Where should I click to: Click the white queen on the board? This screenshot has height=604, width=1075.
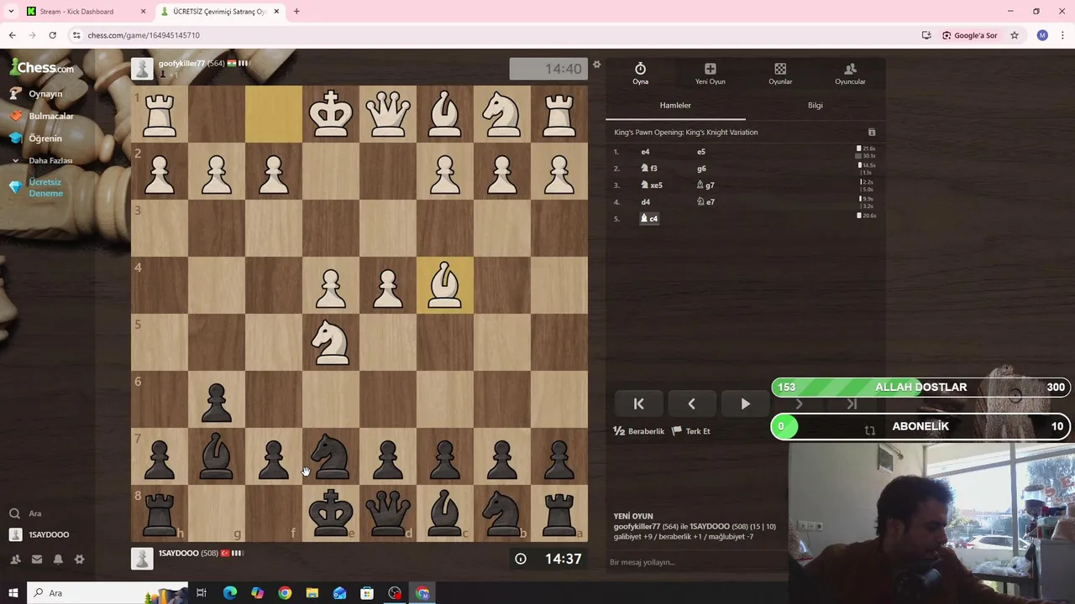click(x=388, y=114)
